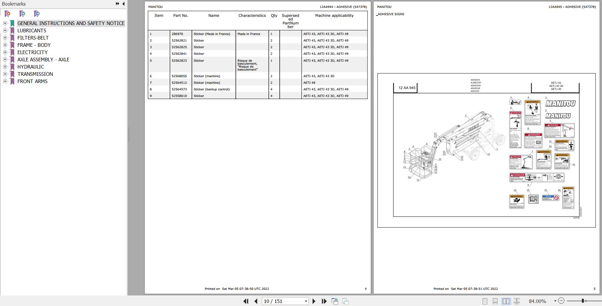
Task: Open the zoom level dropdown arrow
Action: pos(555,301)
